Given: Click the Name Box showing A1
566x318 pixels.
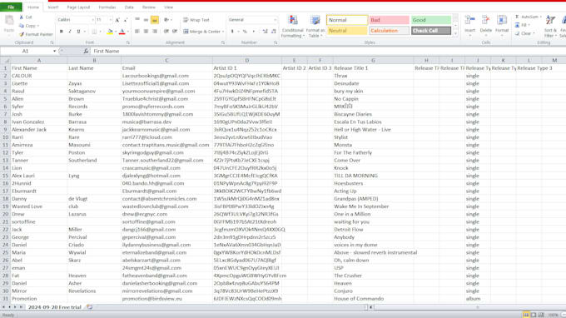Looking at the screenshot, I should [25, 52].
